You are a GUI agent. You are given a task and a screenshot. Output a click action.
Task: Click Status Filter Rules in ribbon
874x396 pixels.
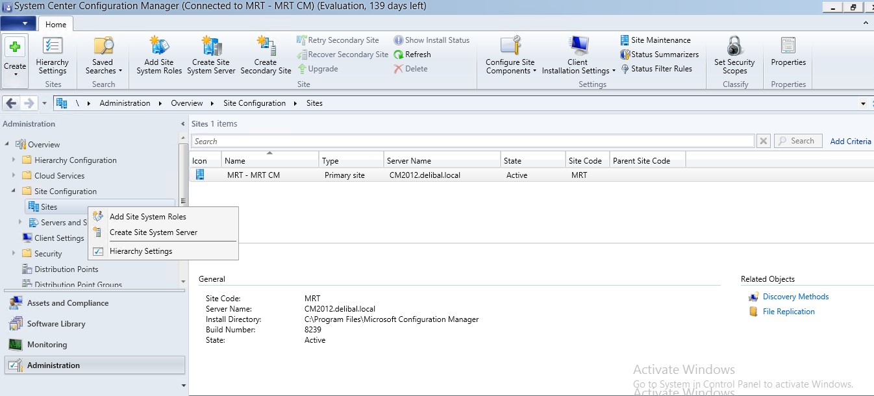pos(656,69)
